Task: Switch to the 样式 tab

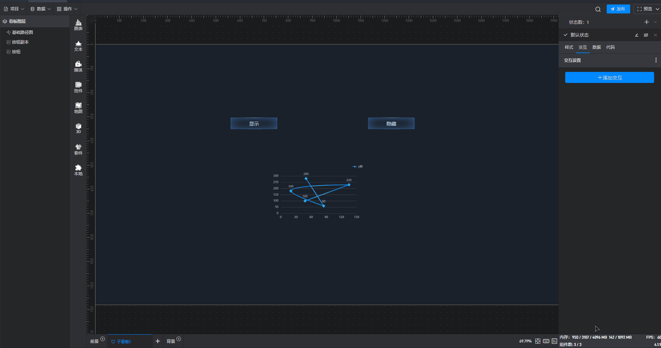Action: [569, 47]
